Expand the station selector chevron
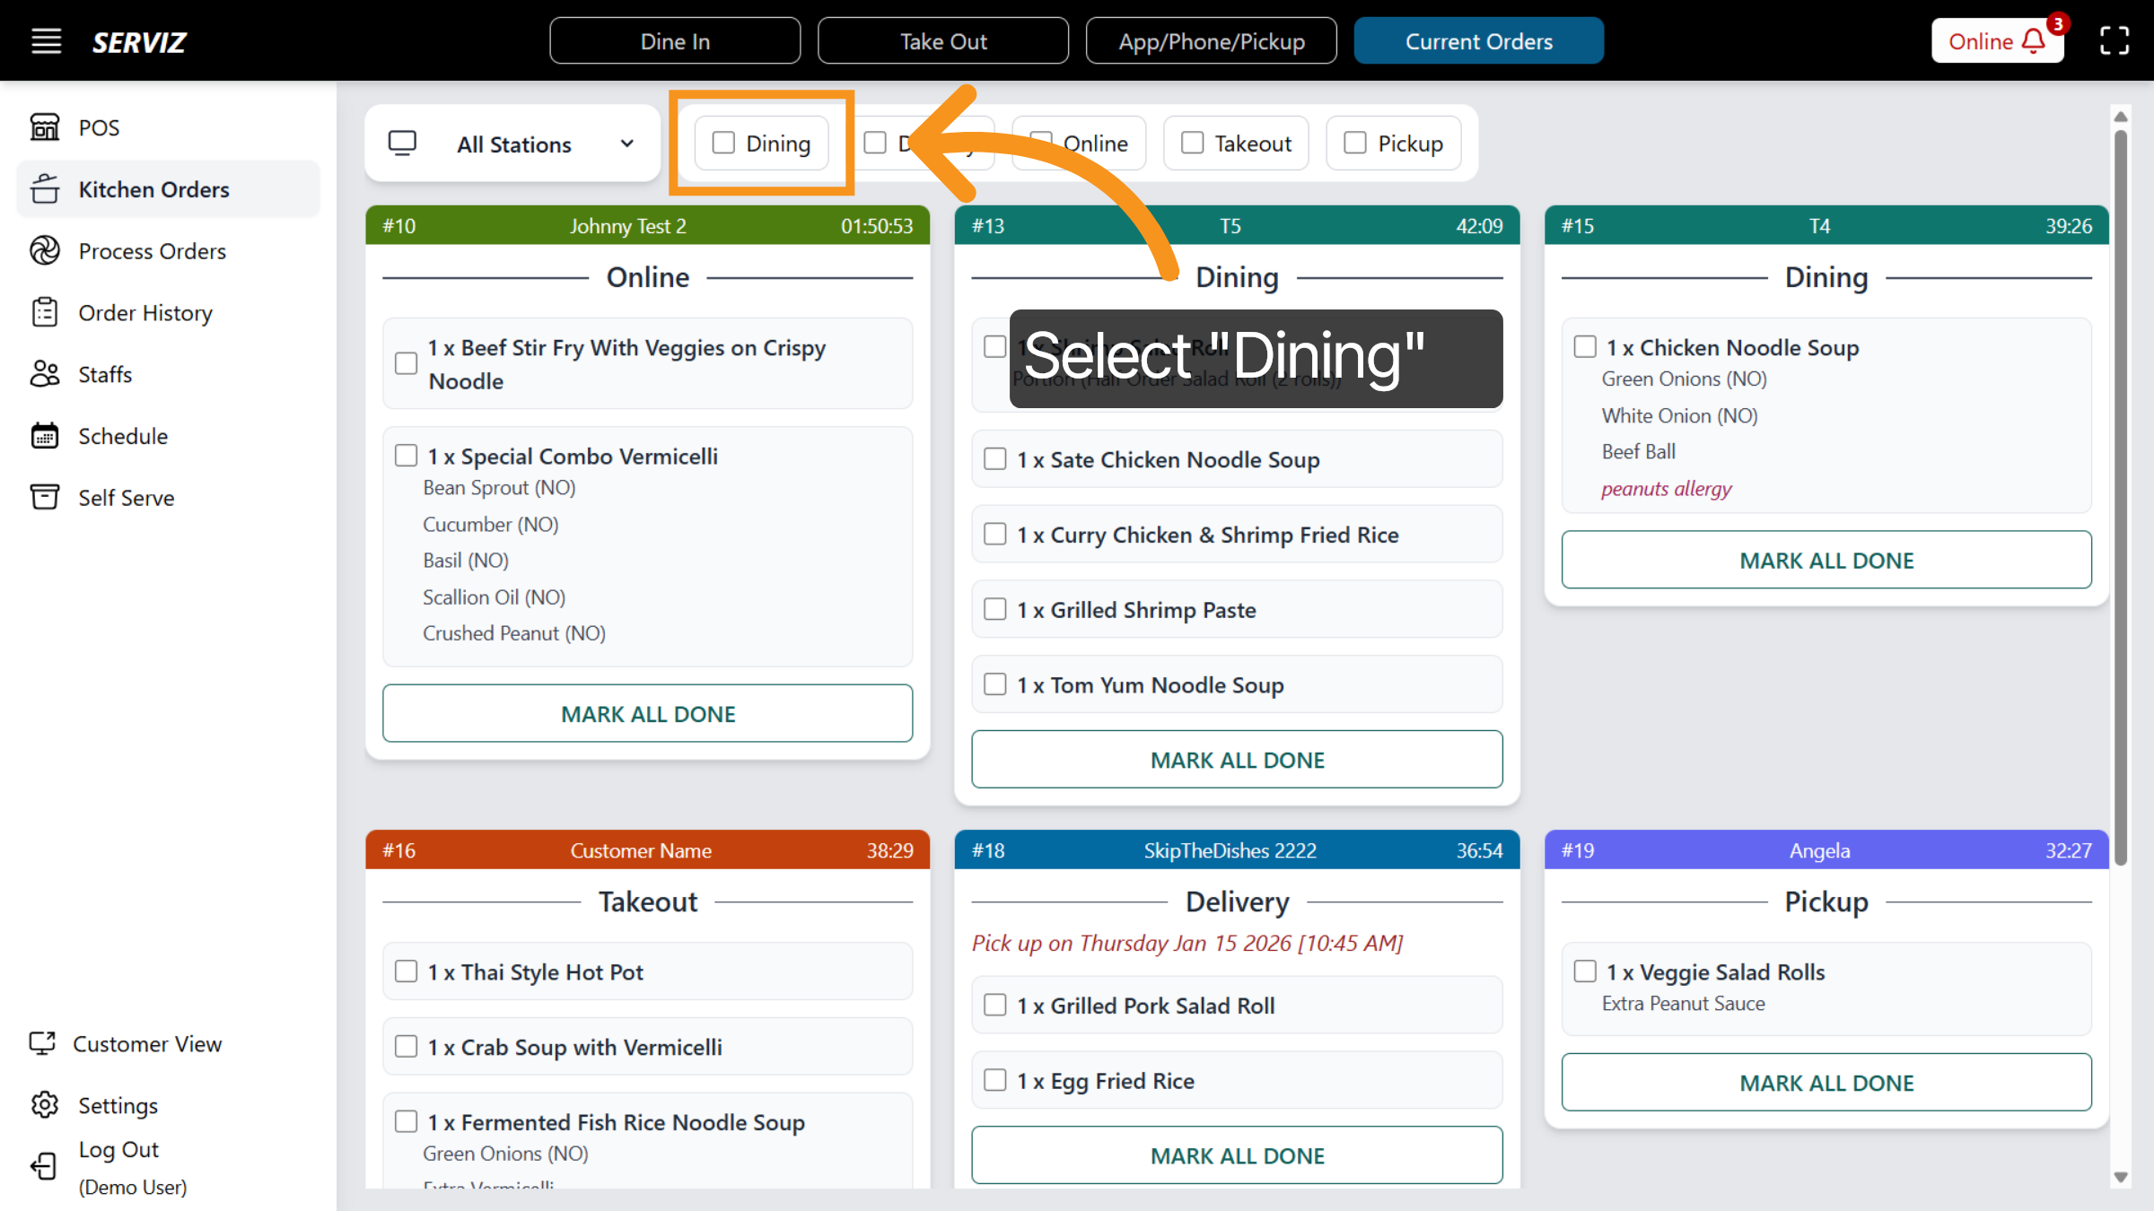2154x1211 pixels. click(x=627, y=144)
